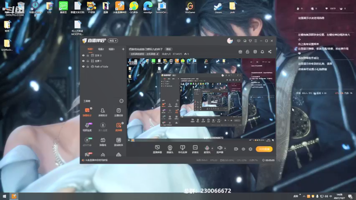Toggle visibility of the 文本 3 source
The width and height of the screenshot is (356, 200).
[83, 55]
